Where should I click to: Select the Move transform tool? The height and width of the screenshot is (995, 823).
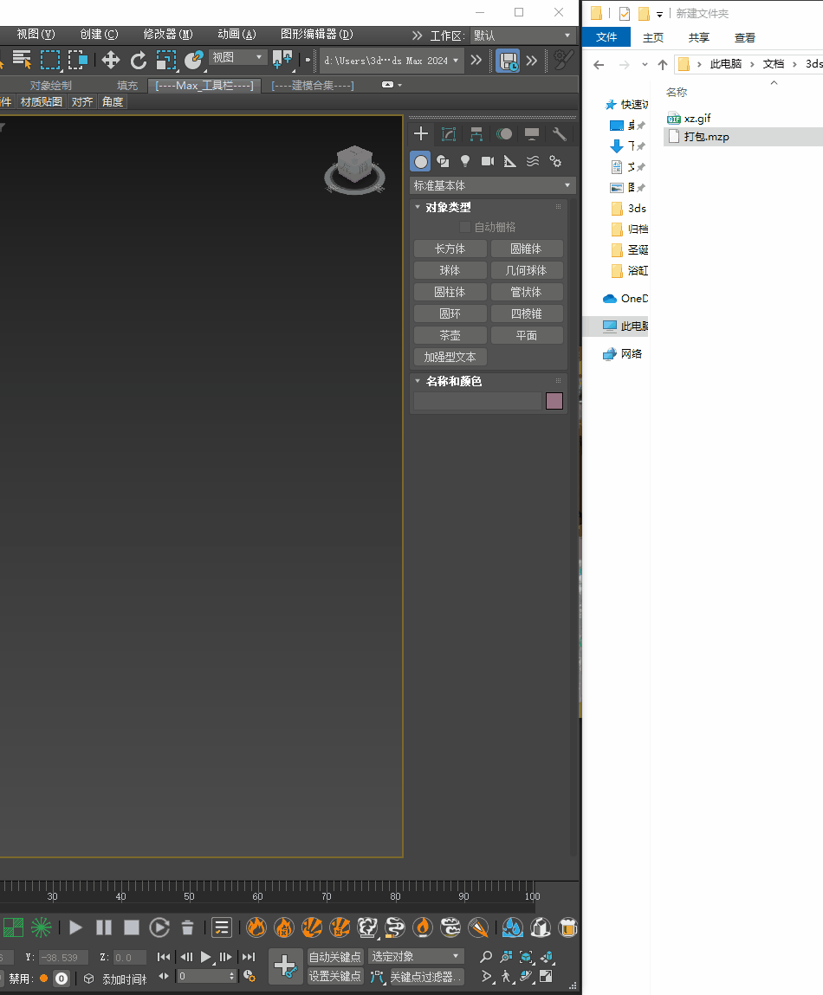click(110, 60)
